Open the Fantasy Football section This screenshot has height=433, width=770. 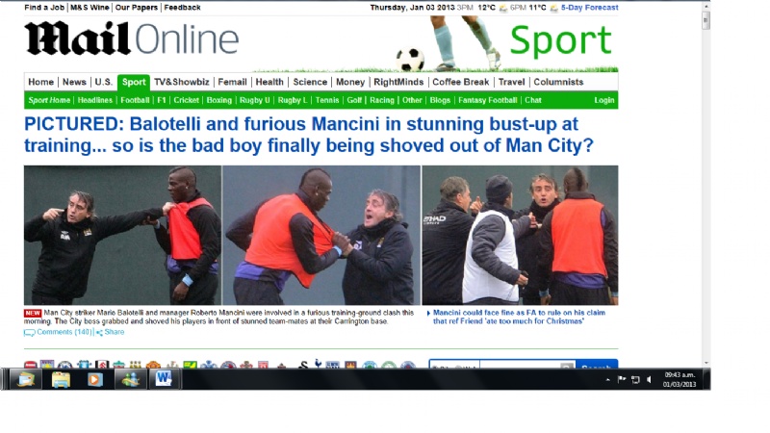click(x=488, y=100)
